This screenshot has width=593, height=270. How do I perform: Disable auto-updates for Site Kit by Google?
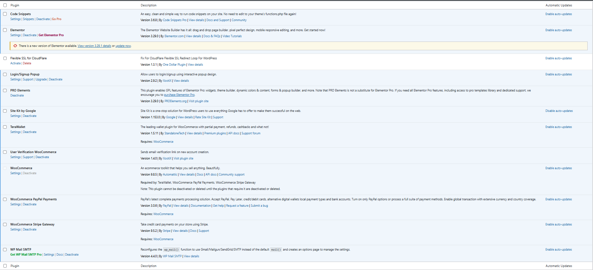[x=559, y=111]
